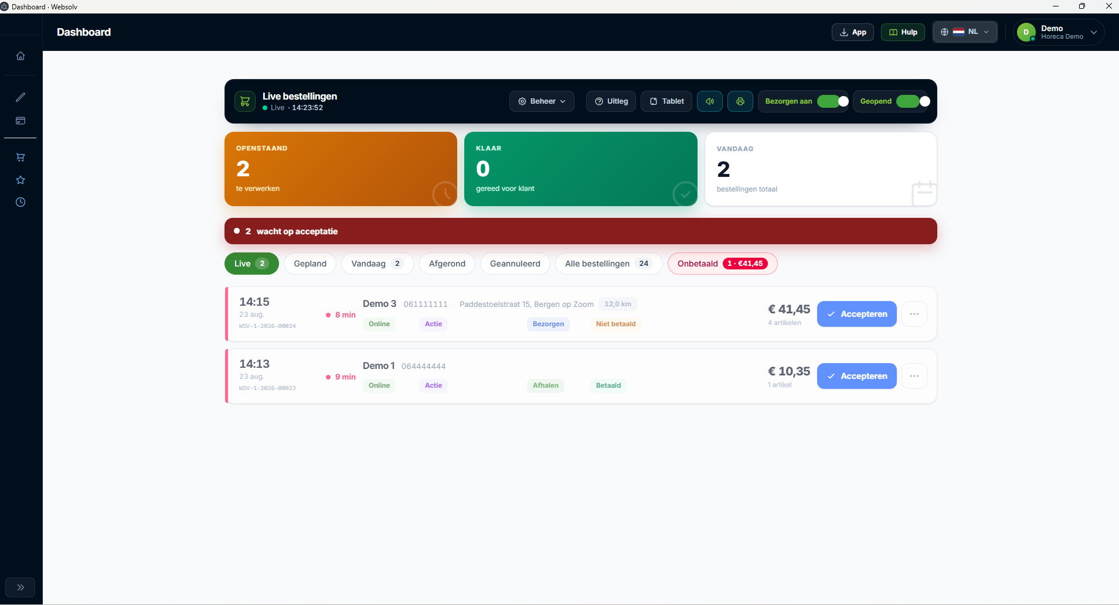Screen dimensions: 1119x605
Task: Open more options for the Demo 1 order
Action: tap(914, 376)
